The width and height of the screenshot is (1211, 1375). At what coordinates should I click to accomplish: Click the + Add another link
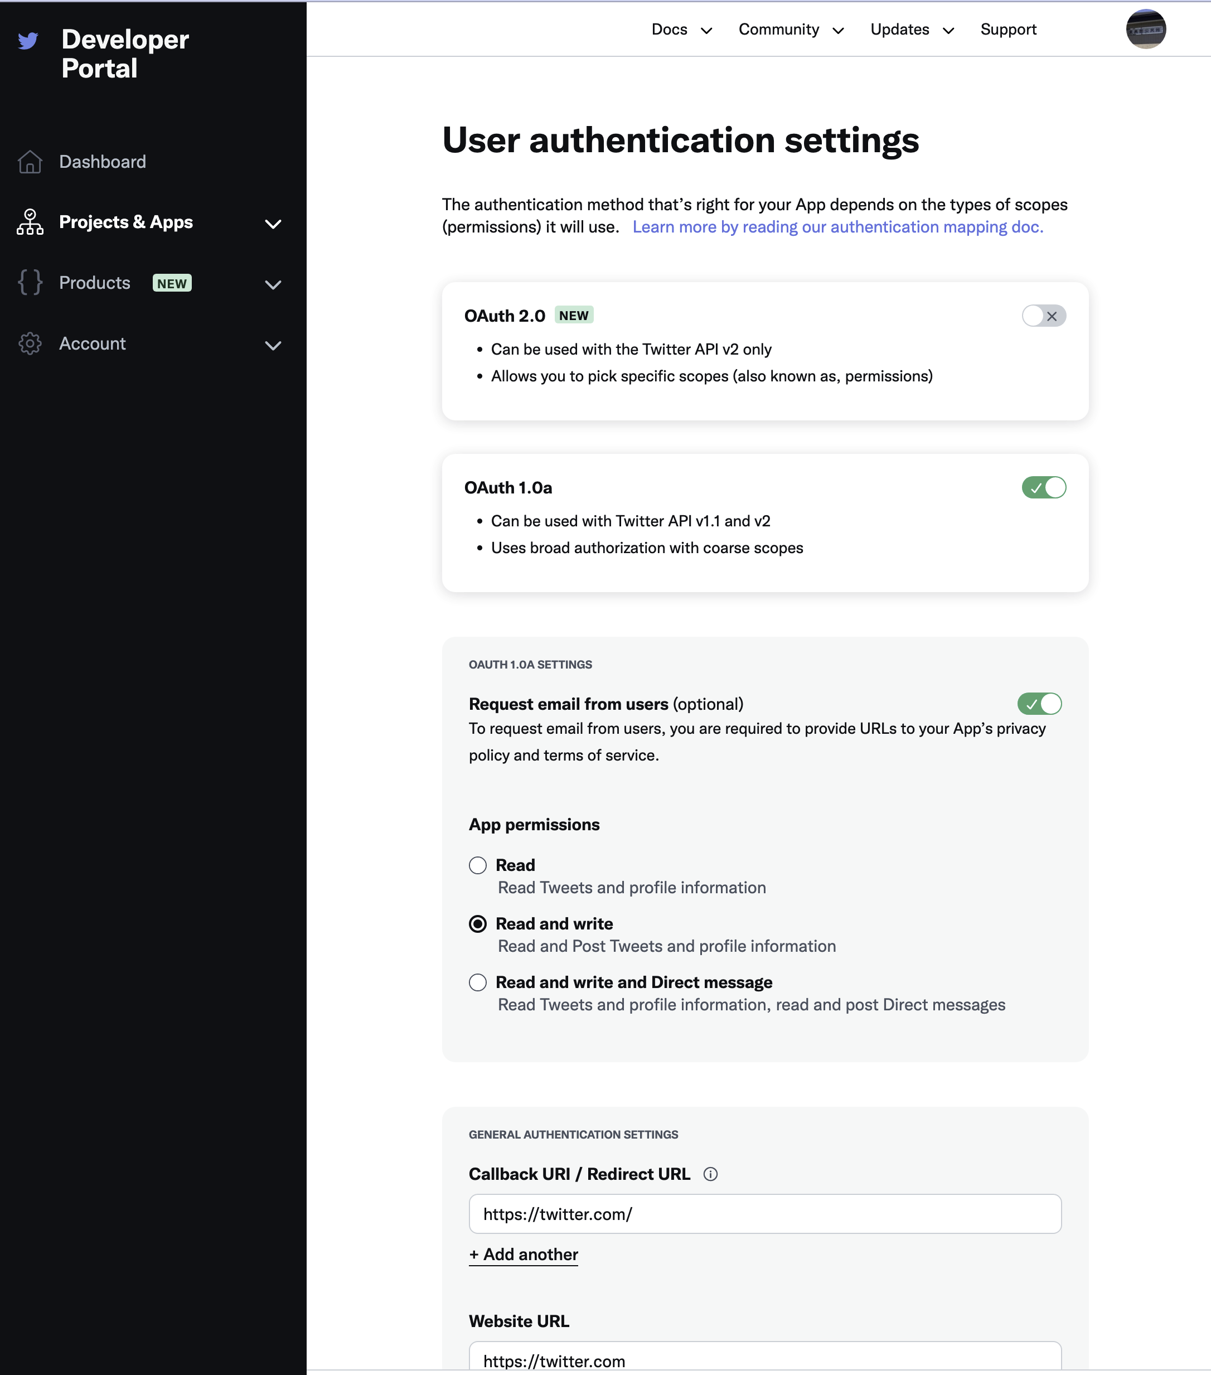(524, 1255)
